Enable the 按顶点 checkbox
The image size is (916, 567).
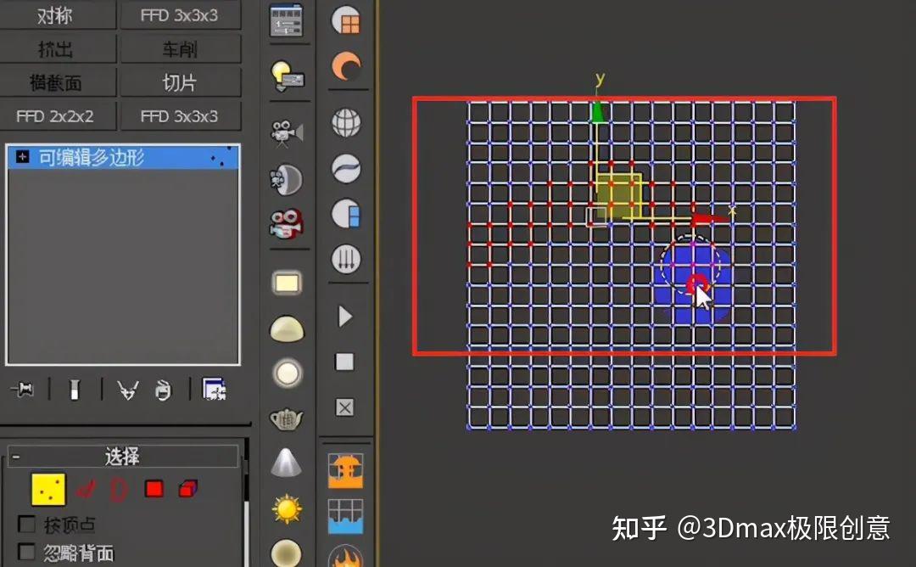(26, 523)
